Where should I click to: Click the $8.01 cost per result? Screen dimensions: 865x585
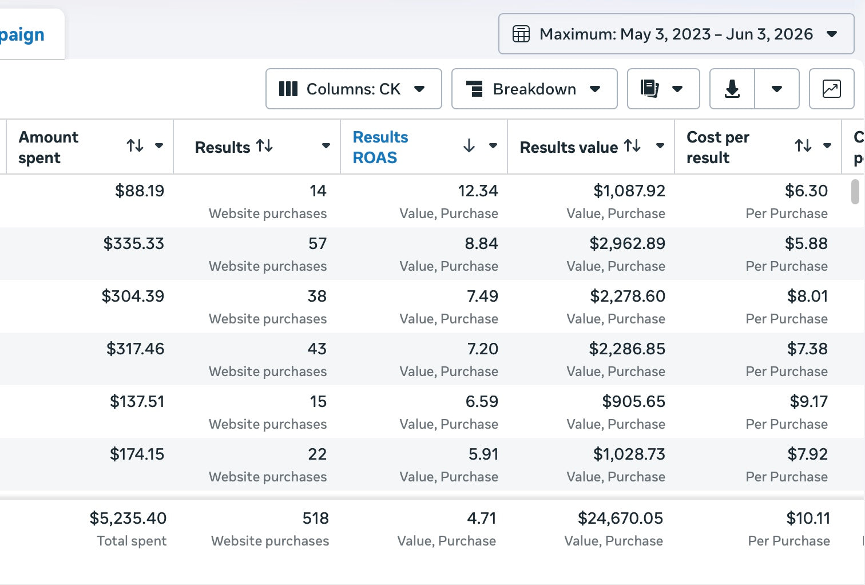tap(808, 296)
